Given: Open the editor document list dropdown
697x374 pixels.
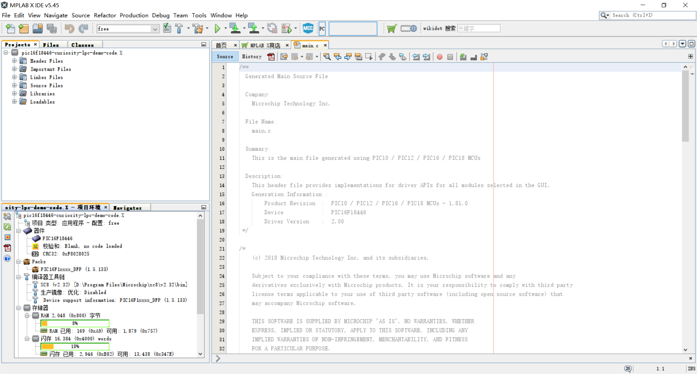Looking at the screenshot, I should click(682, 44).
